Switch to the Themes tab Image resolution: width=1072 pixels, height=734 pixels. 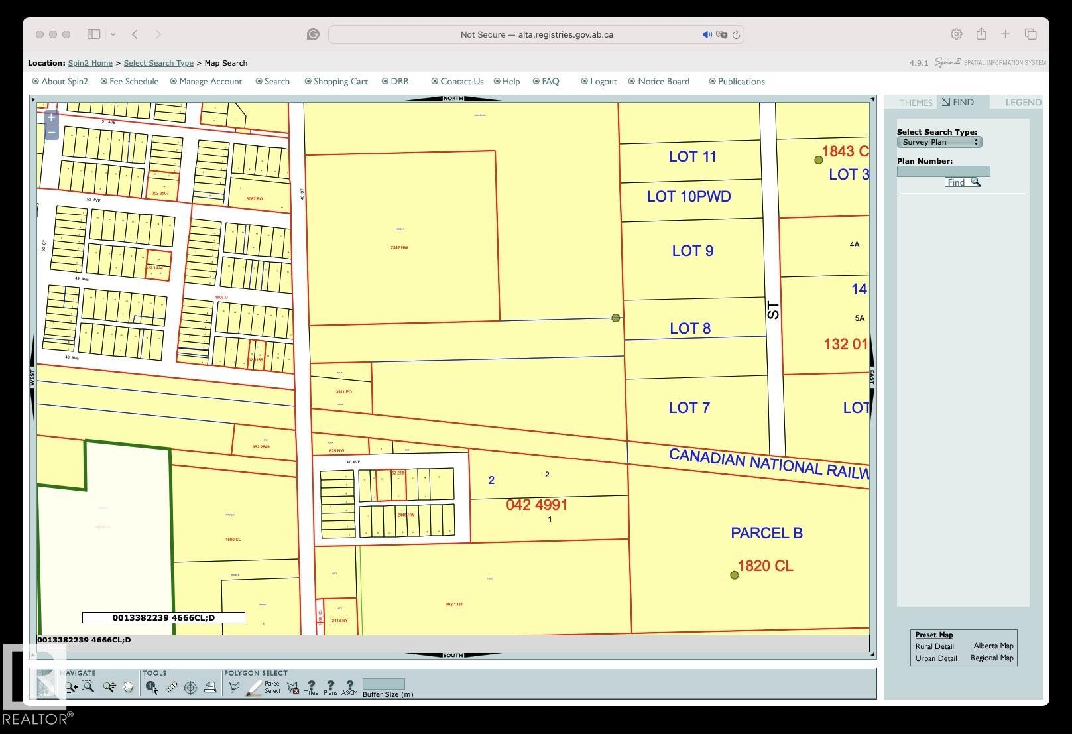point(915,103)
